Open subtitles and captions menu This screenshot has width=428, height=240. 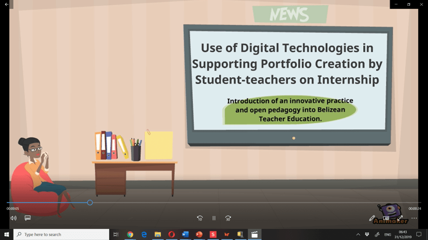[x=28, y=218]
